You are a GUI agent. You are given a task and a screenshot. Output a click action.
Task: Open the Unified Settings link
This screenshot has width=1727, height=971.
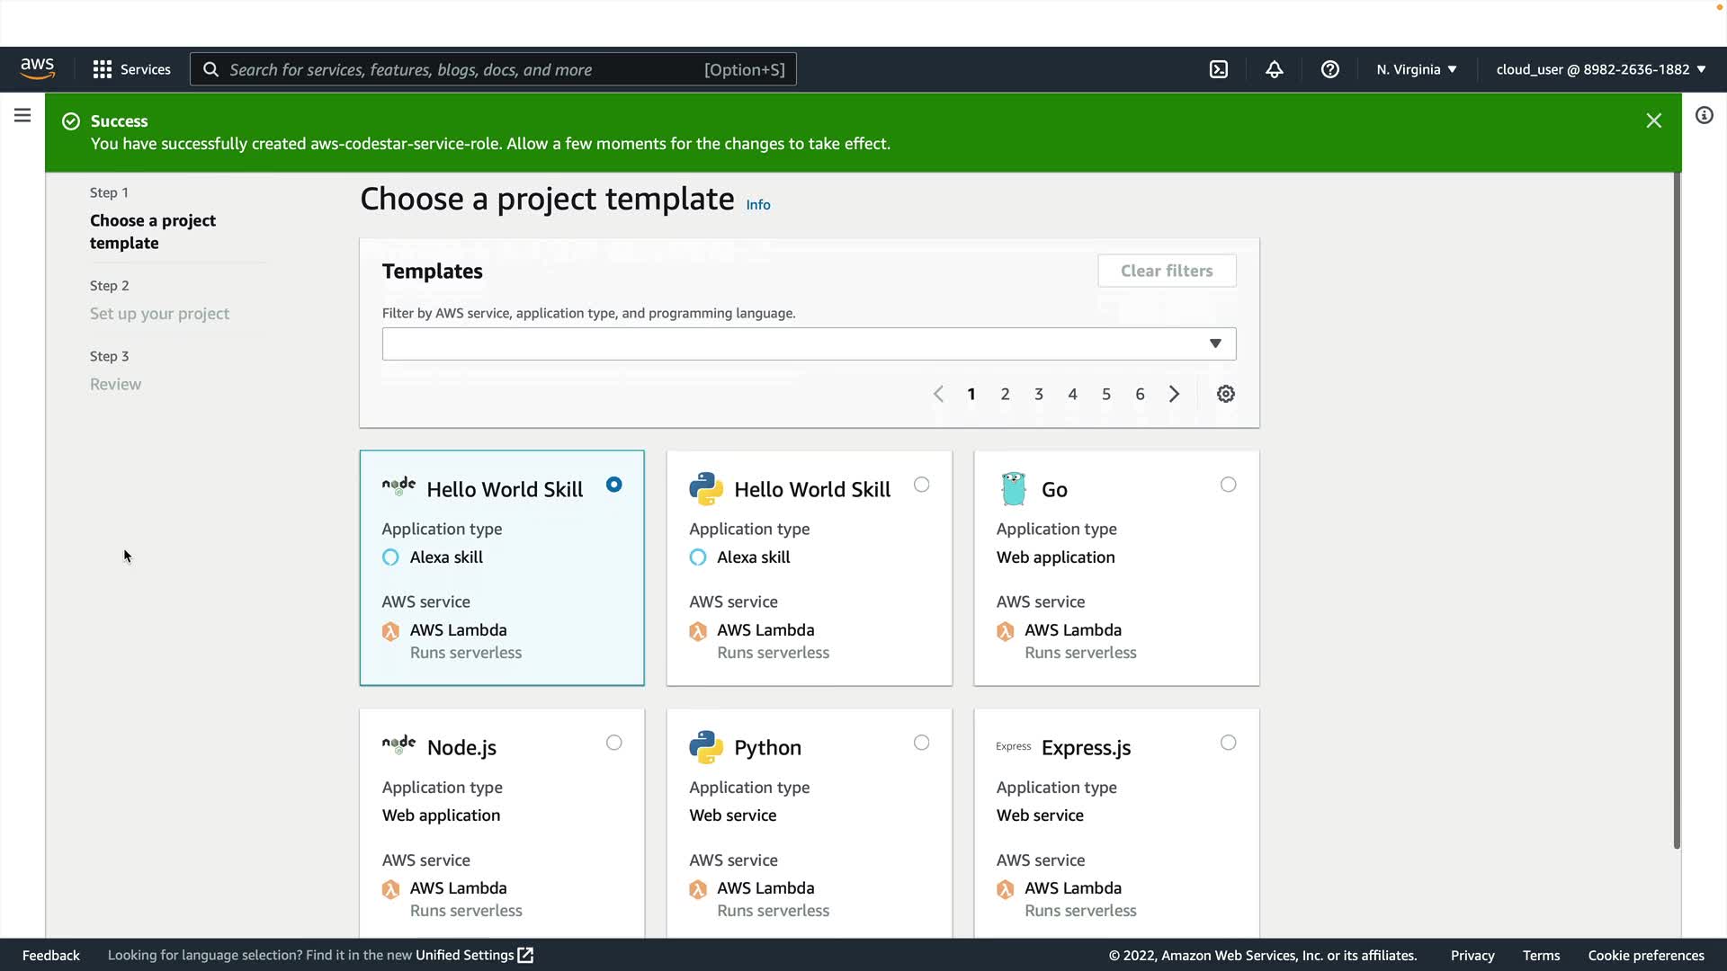(x=474, y=955)
